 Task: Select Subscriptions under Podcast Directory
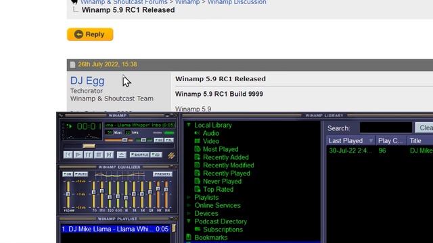pyautogui.click(x=223, y=230)
